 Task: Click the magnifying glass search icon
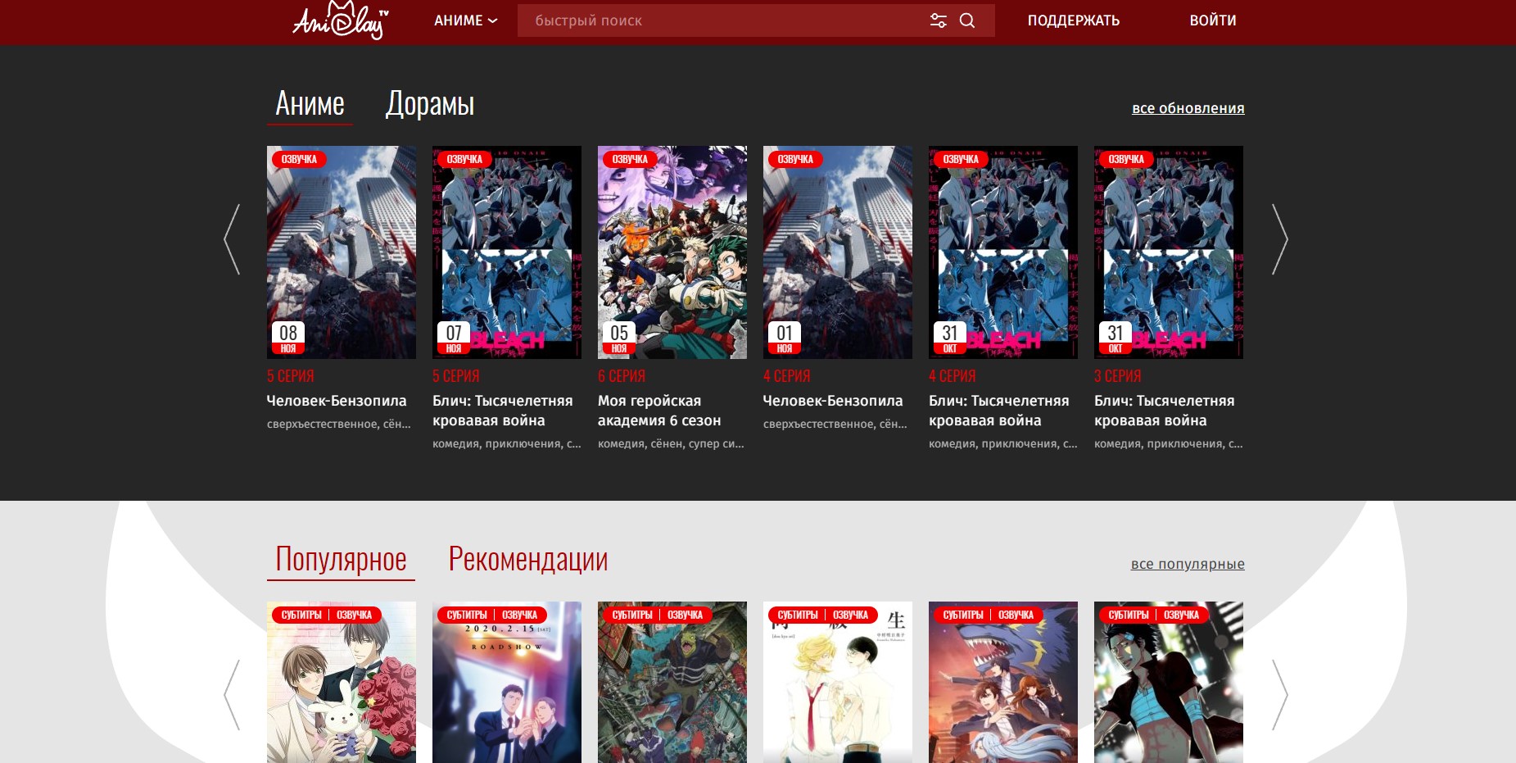coord(967,20)
